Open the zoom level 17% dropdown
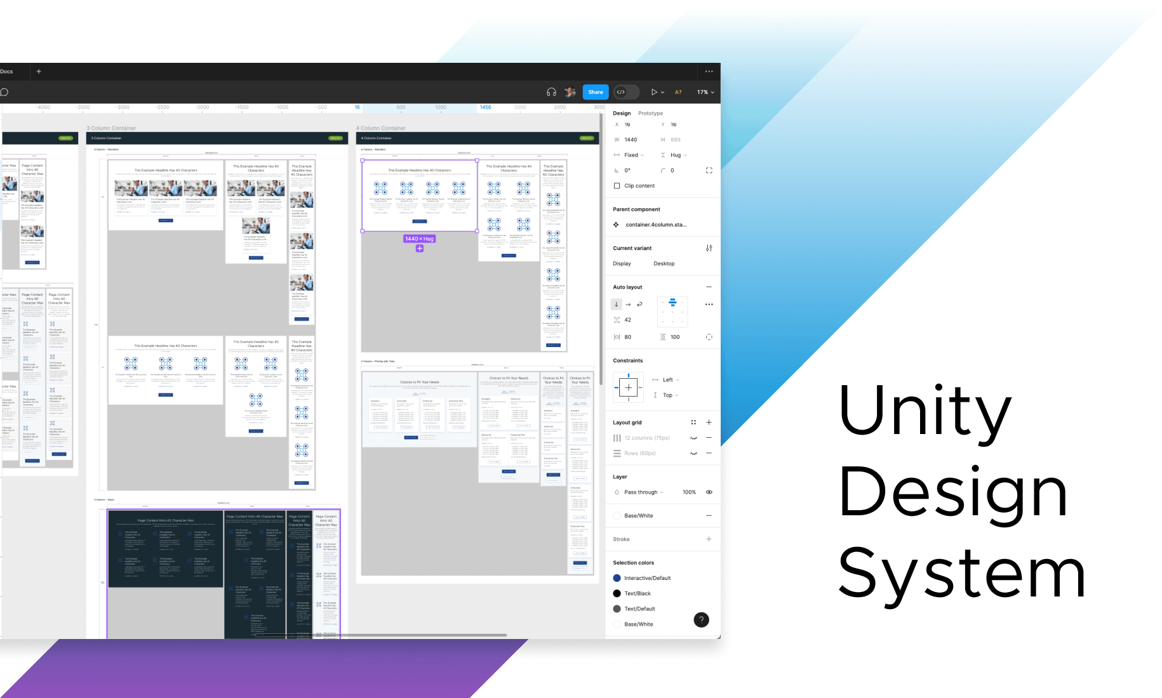The height and width of the screenshot is (698, 1162). point(705,92)
